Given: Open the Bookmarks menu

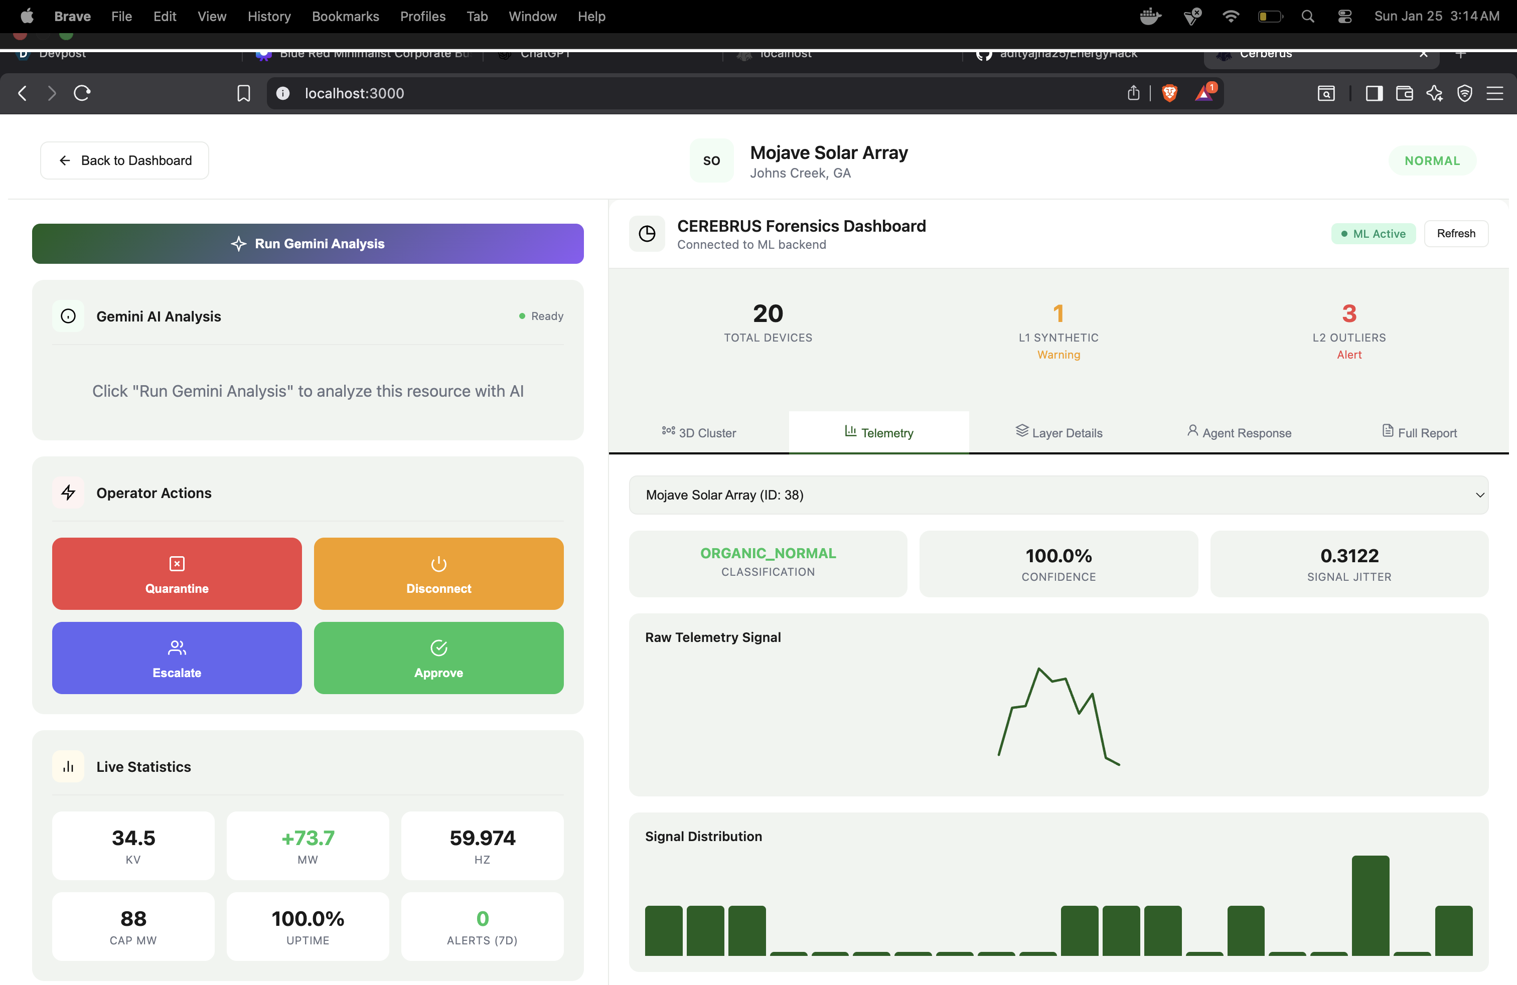Looking at the screenshot, I should point(345,17).
